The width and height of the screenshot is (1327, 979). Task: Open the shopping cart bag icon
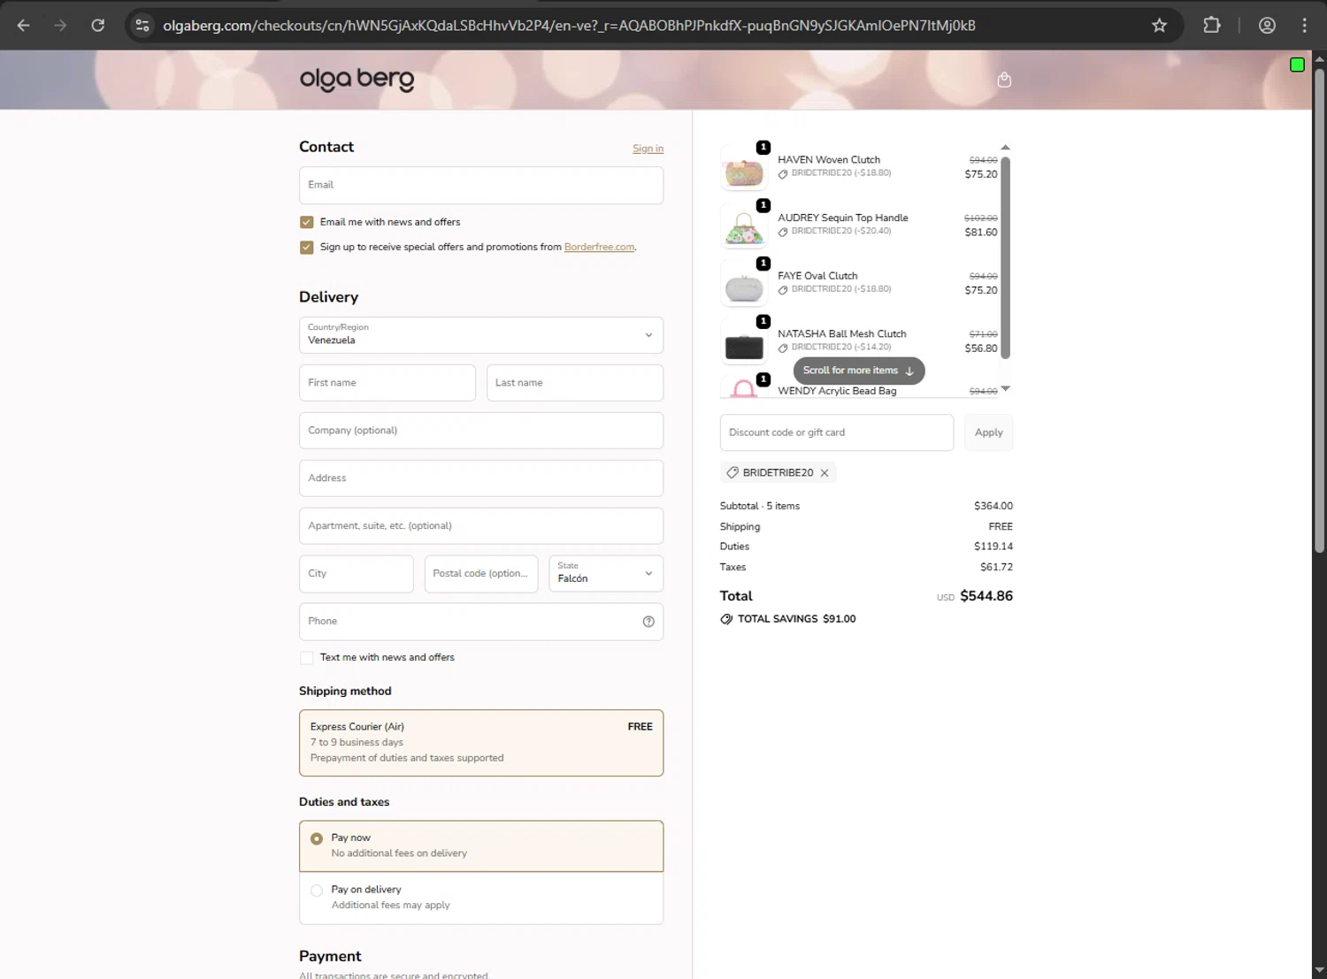tap(1004, 80)
